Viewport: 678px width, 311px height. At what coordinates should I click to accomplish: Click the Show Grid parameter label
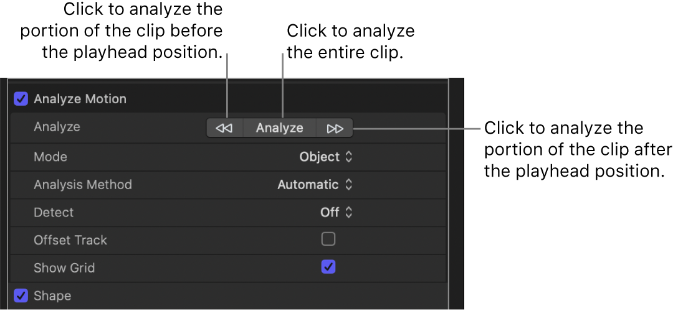(64, 268)
